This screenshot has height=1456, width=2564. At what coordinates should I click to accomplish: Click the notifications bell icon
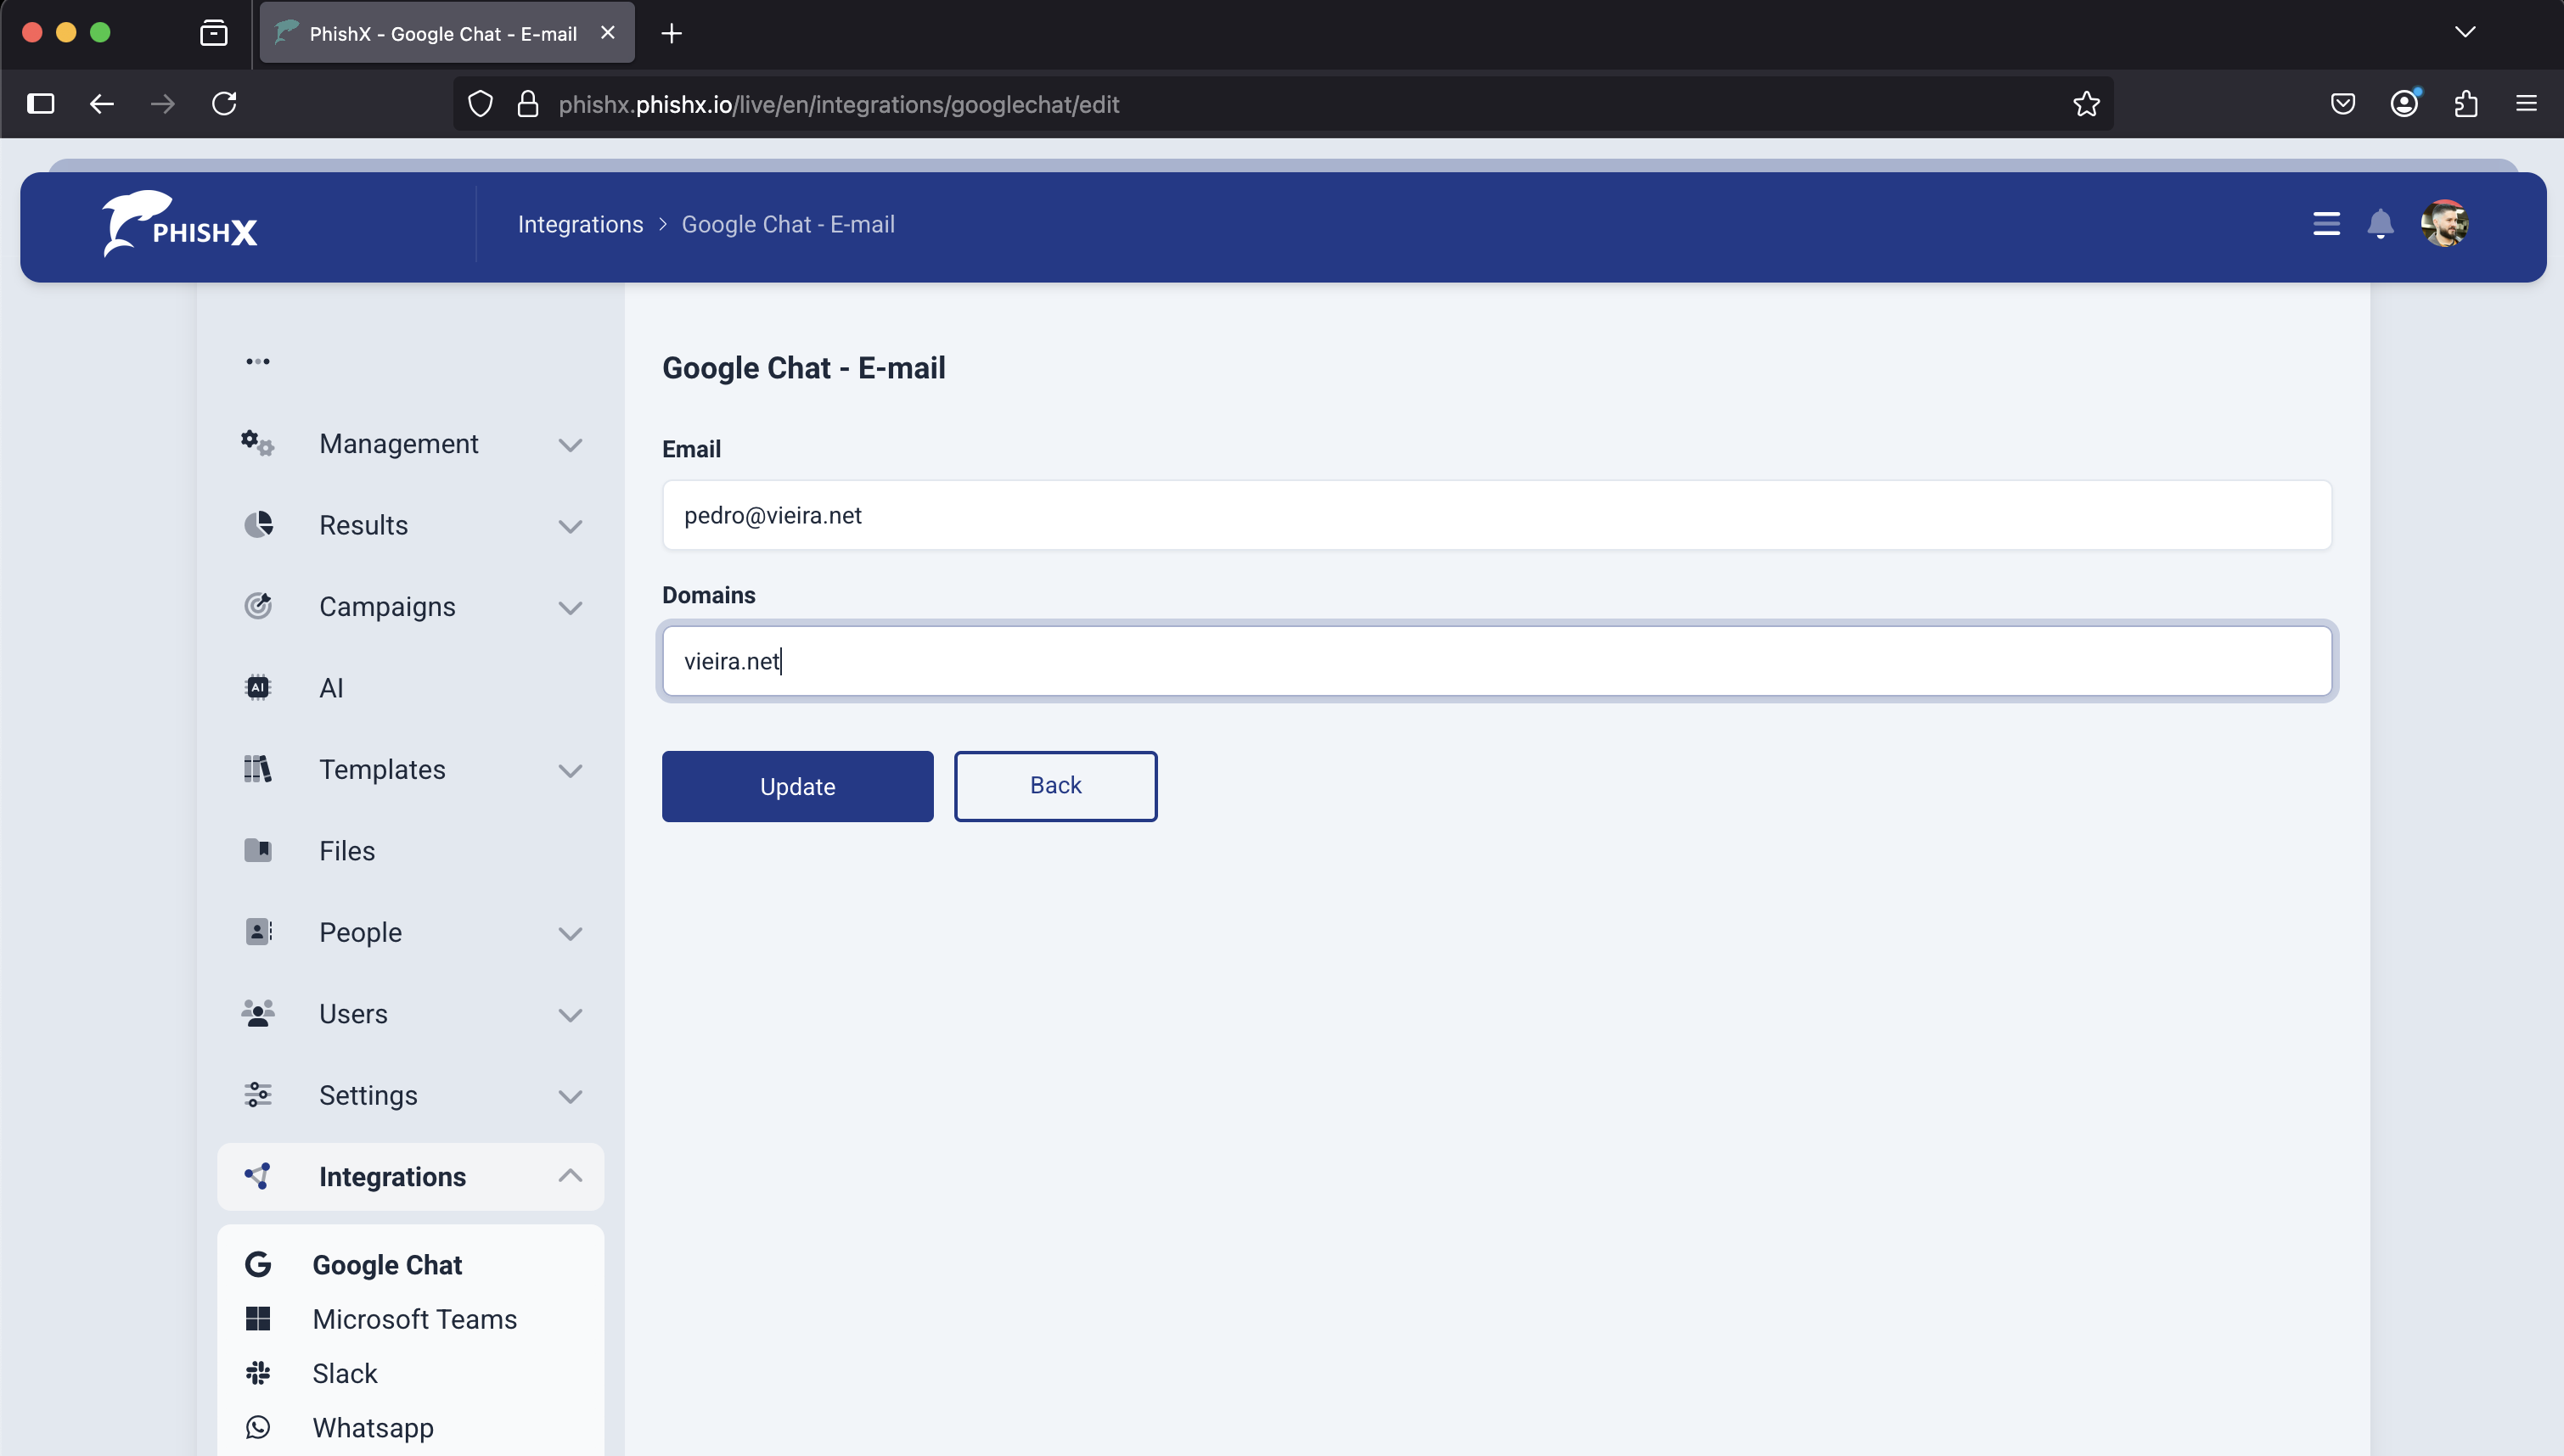tap(2380, 224)
